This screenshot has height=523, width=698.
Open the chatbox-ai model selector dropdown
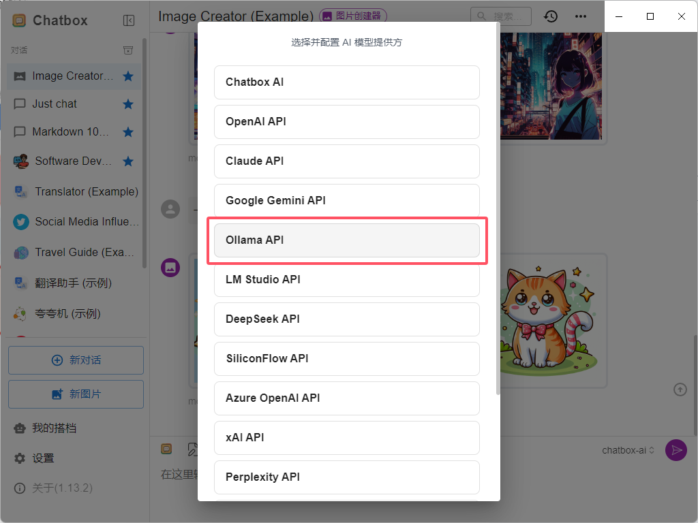tap(628, 451)
